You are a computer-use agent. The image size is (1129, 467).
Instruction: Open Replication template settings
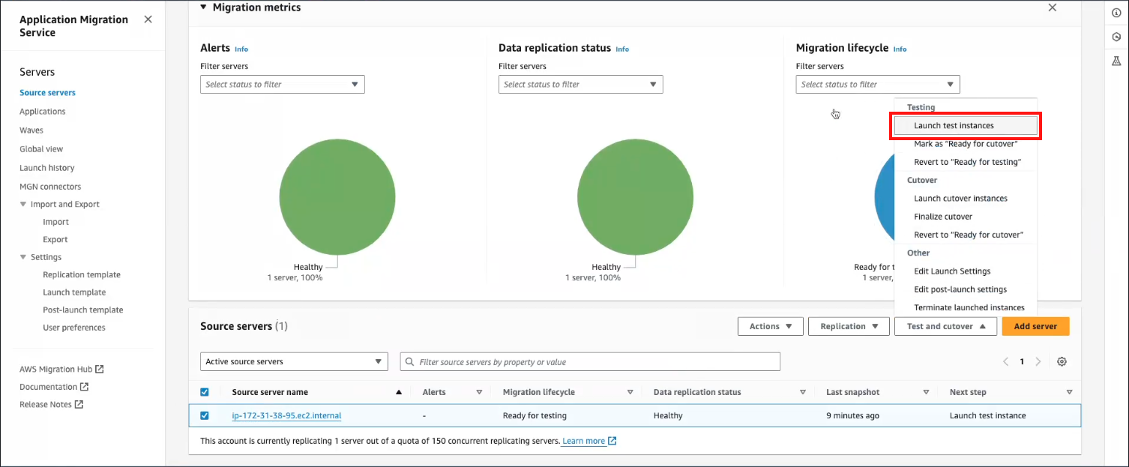coord(82,275)
